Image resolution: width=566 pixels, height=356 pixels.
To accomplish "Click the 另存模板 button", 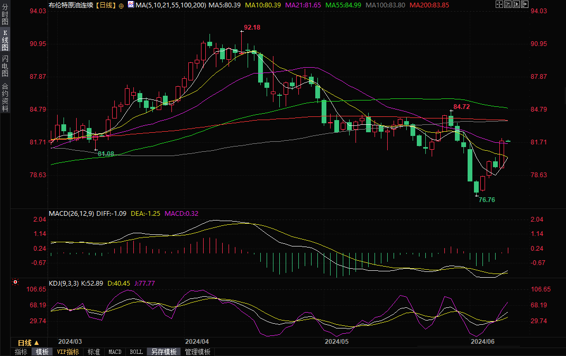I will [163, 352].
